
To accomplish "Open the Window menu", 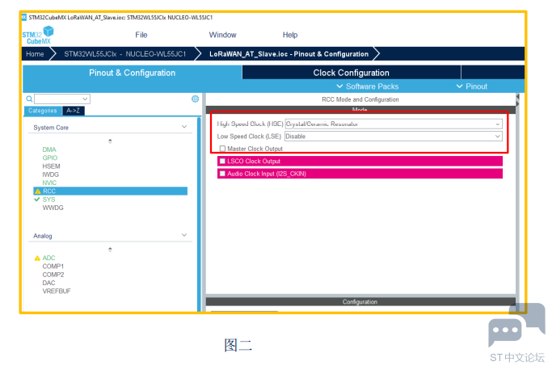I will (x=222, y=35).
